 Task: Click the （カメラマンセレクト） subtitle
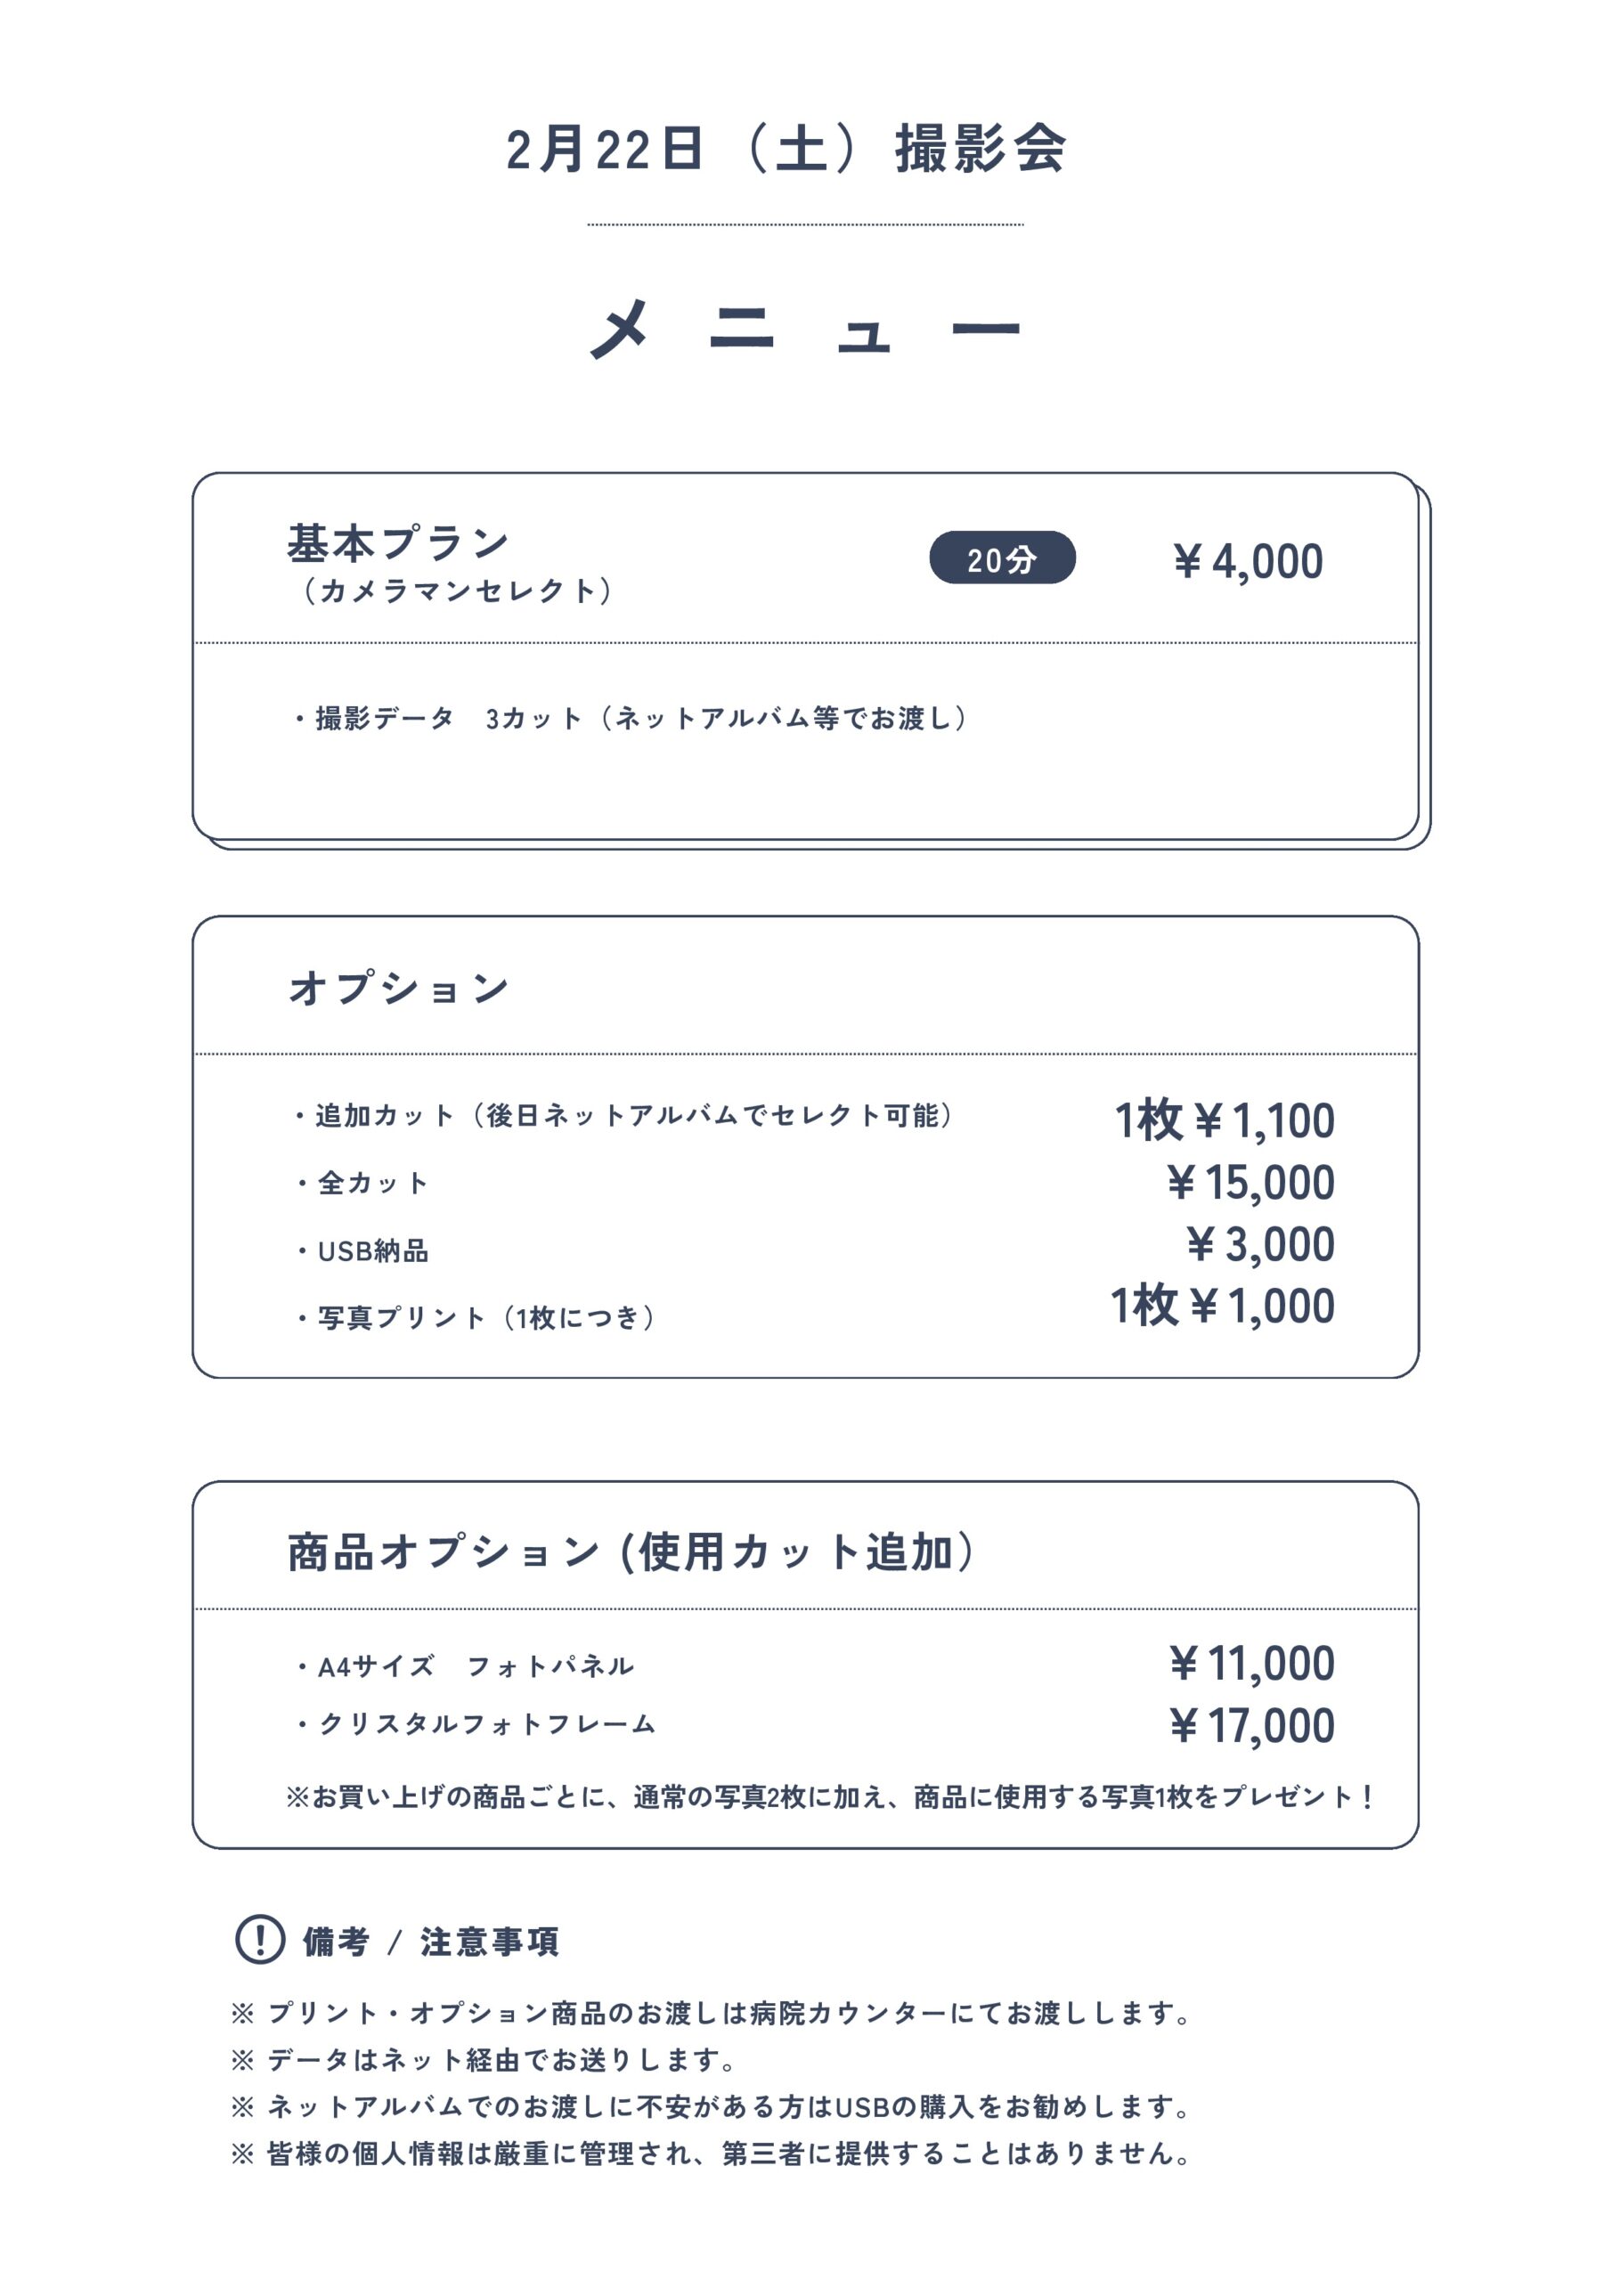pyautogui.click(x=458, y=590)
